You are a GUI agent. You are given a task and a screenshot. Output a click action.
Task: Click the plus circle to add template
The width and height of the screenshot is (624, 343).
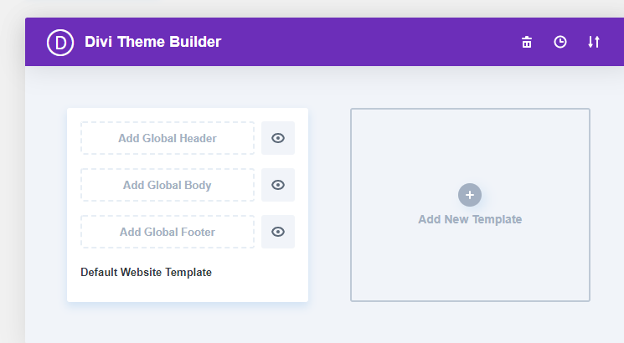tap(470, 195)
